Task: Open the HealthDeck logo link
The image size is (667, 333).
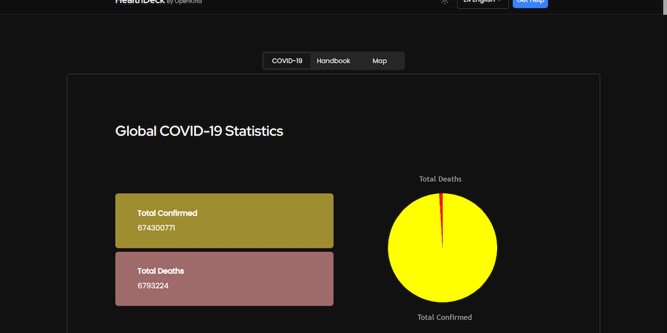Action: pos(159,2)
